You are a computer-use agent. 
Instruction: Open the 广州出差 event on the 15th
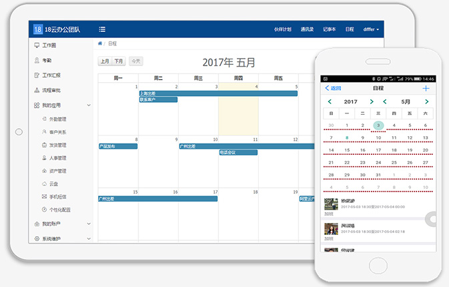click(157, 198)
